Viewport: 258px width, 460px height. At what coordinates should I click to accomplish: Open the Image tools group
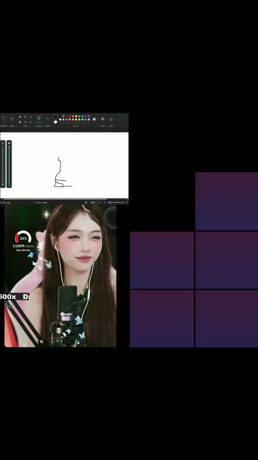tap(12, 119)
